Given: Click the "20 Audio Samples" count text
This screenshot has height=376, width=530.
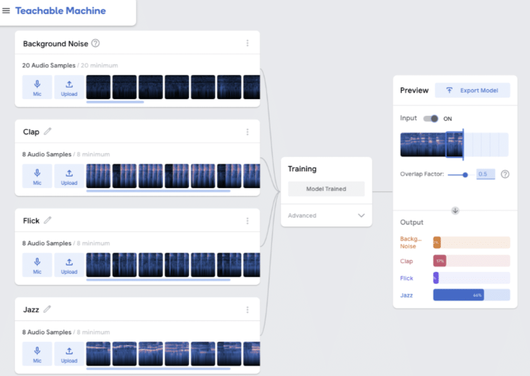Looking at the screenshot, I should click(x=48, y=65).
